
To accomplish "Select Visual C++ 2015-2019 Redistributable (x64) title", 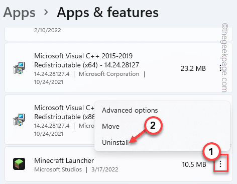I will point(86,60).
